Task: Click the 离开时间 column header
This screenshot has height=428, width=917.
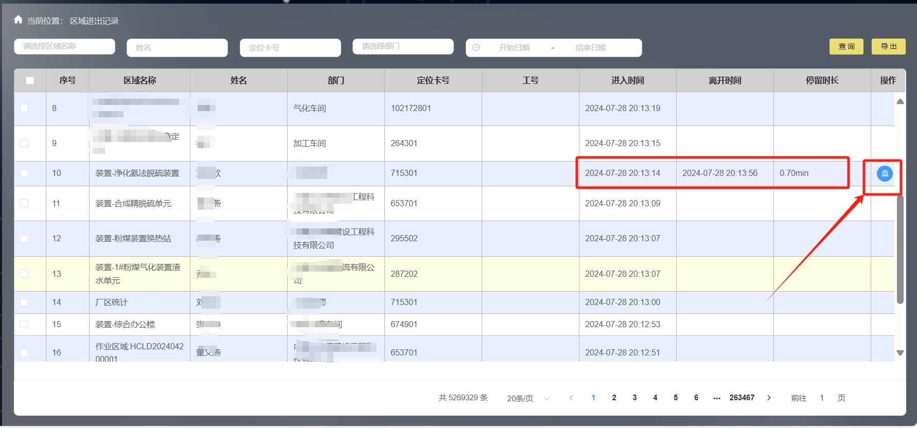Action: tap(725, 80)
